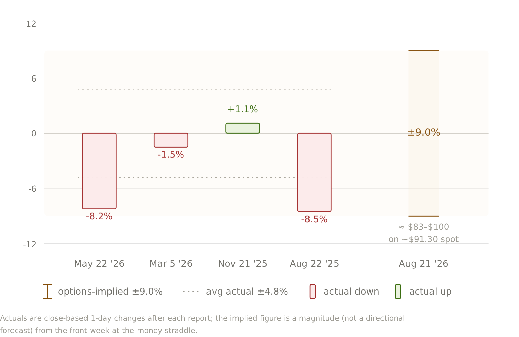This screenshot has height=337, width=519.
Task: Click the options-implied range bar legend icon
Action: (x=47, y=292)
